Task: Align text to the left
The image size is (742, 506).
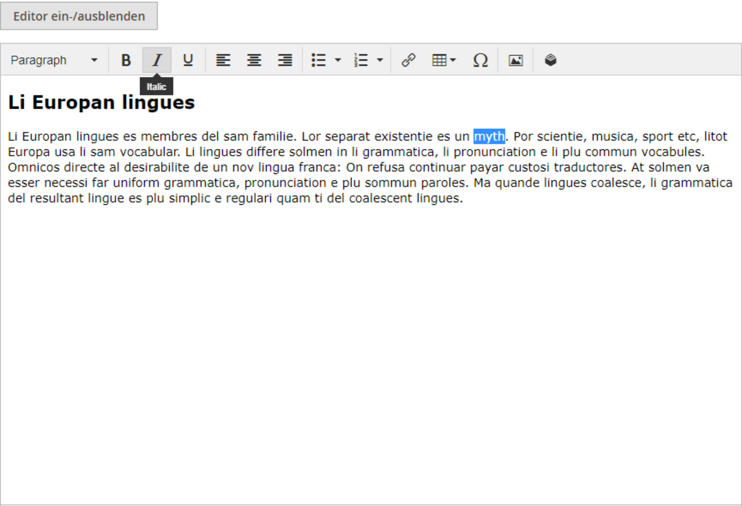Action: pos(223,60)
